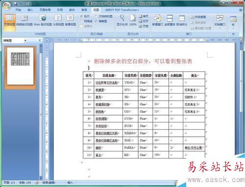Screen dimensions: 245x187
Task: Click table cell containing PAREA
Action: [x=130, y=147]
